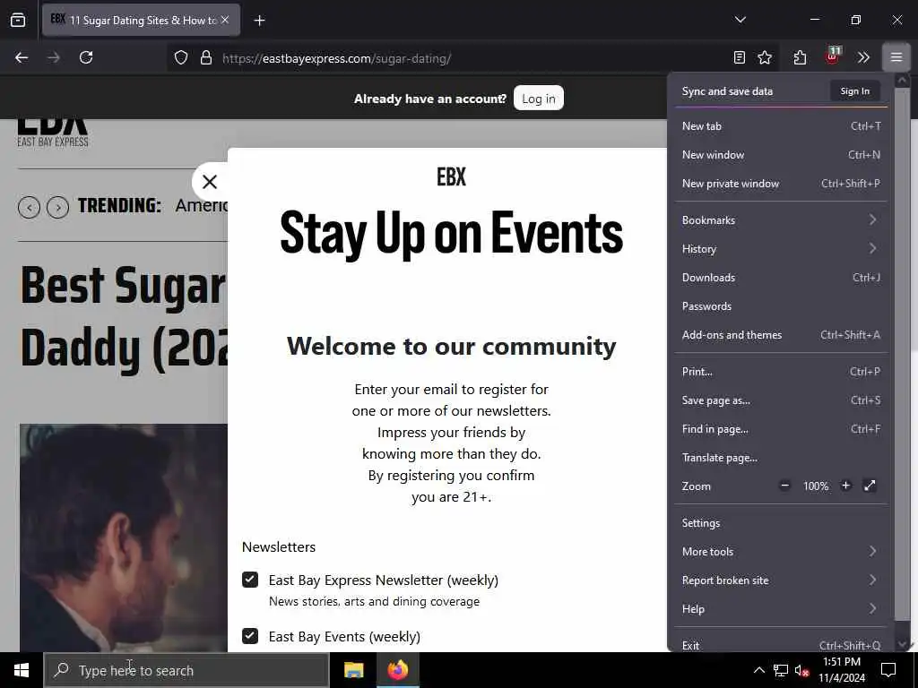The height and width of the screenshot is (688, 918).
Task: Expand Help submenu
Action: (781, 608)
